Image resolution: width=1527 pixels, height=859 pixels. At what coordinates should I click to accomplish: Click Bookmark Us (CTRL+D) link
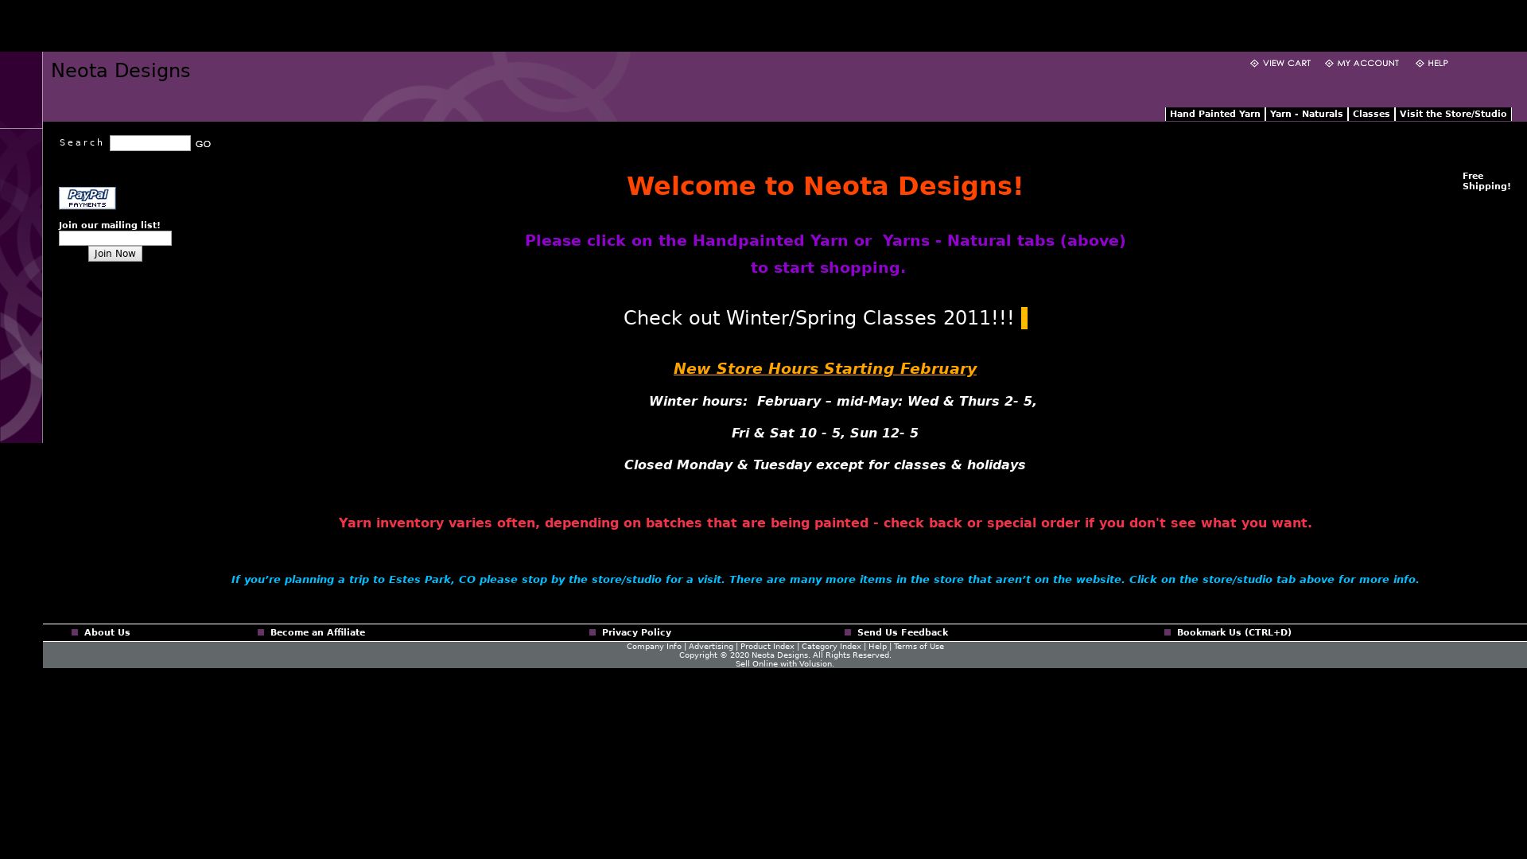[1234, 633]
